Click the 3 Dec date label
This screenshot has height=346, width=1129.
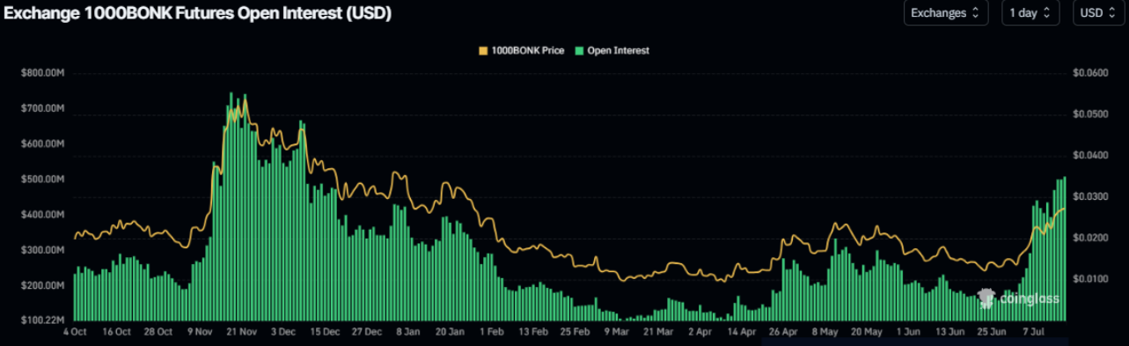click(283, 333)
